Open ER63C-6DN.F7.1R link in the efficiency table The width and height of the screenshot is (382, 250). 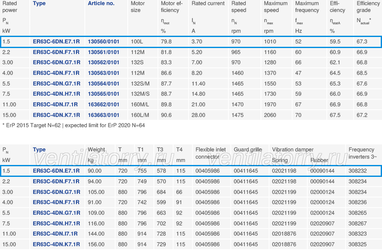tap(56, 52)
